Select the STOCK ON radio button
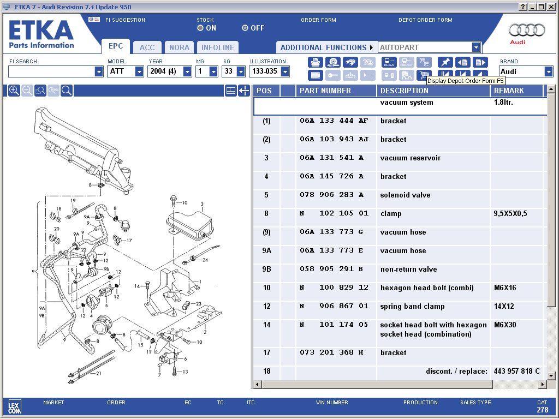The width and height of the screenshot is (559, 419). click(200, 28)
